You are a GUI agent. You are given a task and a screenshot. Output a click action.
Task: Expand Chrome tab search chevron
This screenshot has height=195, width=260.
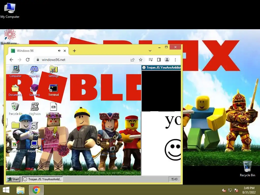(150, 51)
